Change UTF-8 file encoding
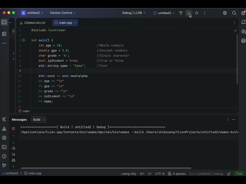Image resolution: width=246 pixels, height=184 pixels. click(160, 174)
